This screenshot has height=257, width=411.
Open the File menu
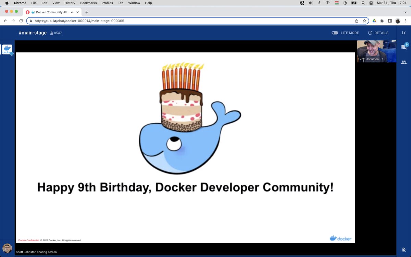click(x=34, y=3)
